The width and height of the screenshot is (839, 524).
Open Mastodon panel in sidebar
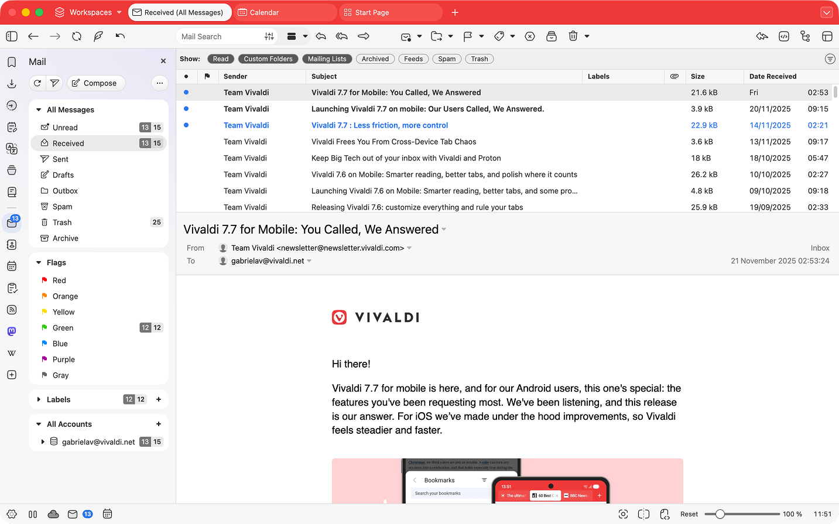12,331
